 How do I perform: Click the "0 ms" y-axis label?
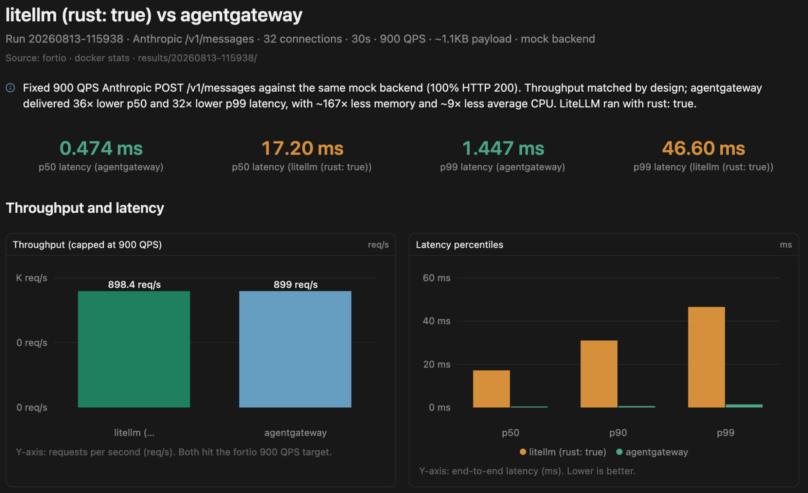pyautogui.click(x=439, y=407)
